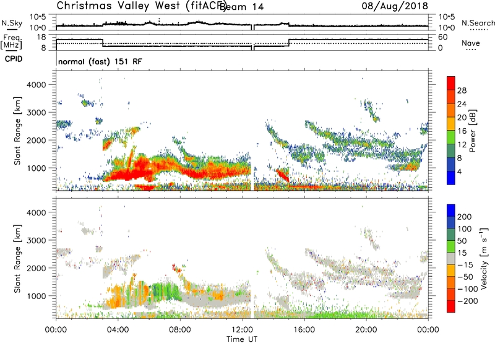Click '1000' on the power panel axis

pos(37,168)
